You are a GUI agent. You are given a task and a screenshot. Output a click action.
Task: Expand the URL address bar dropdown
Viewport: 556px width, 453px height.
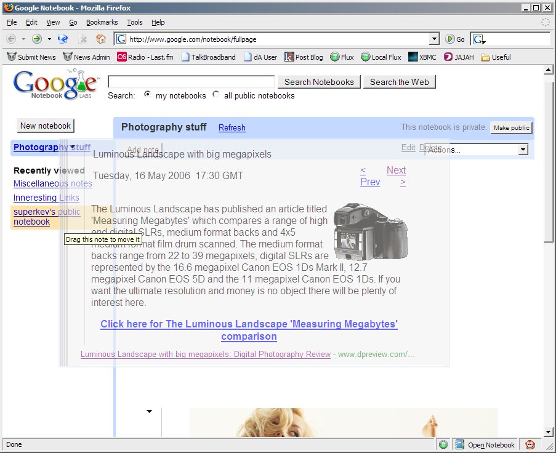pos(434,39)
